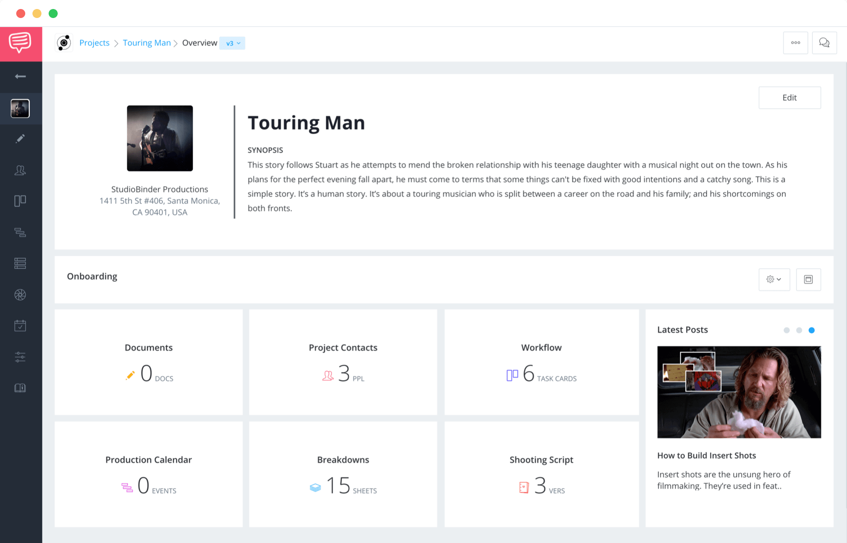
Task: Select the task cards Workflow sidebar icon
Action: pyautogui.click(x=20, y=201)
